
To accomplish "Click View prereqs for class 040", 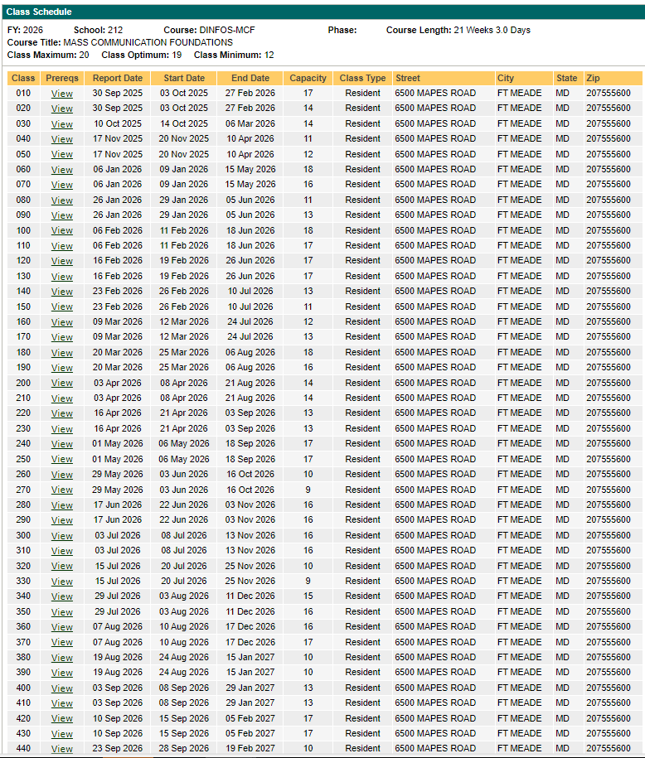I will coord(62,139).
